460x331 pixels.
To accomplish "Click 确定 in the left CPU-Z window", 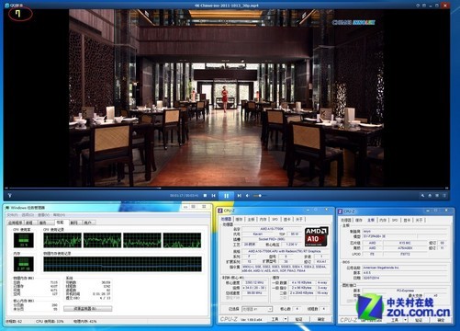I will [320, 319].
